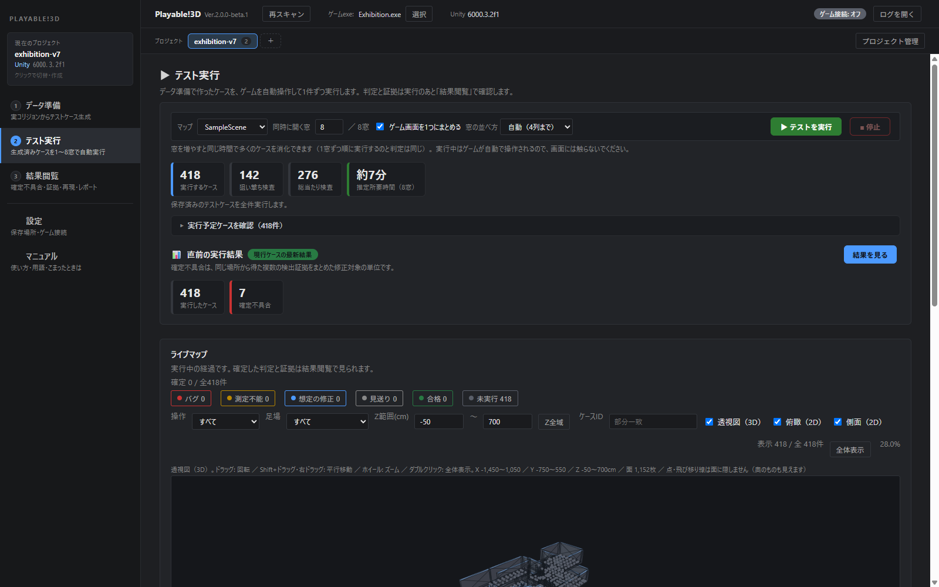Image resolution: width=939 pixels, height=587 pixels.
Task: Click the 276 総当たり検査 card
Action: click(x=315, y=180)
